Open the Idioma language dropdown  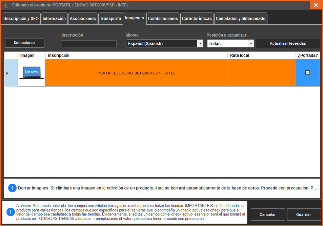click(x=200, y=44)
